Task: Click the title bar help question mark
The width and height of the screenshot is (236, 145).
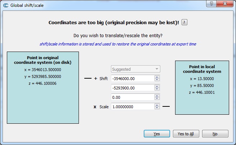Action: click(211, 4)
